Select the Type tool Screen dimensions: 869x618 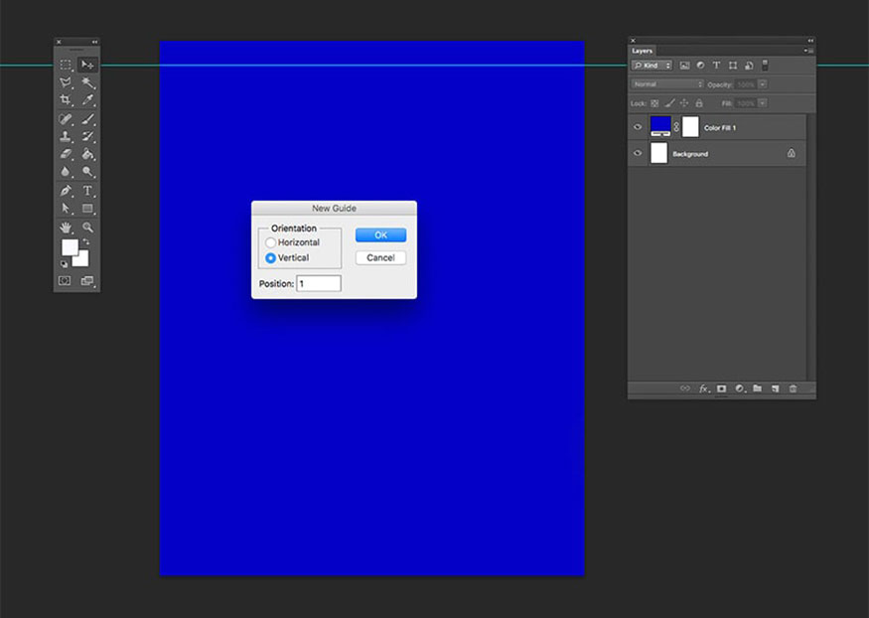coord(87,191)
